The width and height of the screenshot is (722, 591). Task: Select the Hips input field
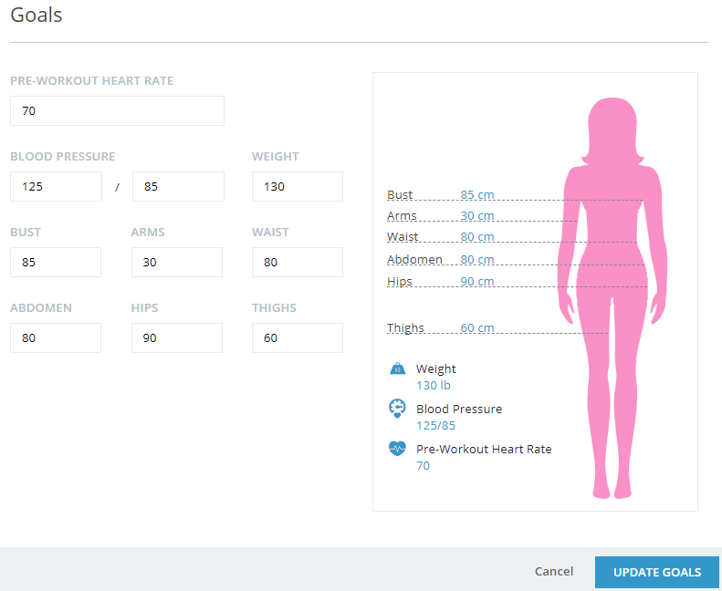[177, 338]
